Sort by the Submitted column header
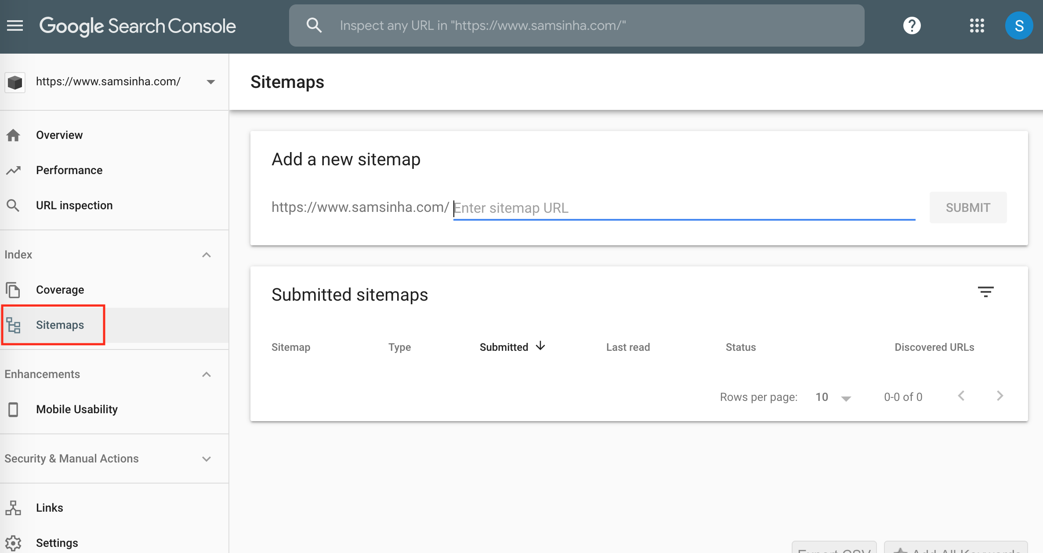Viewport: 1043px width, 553px height. [504, 347]
